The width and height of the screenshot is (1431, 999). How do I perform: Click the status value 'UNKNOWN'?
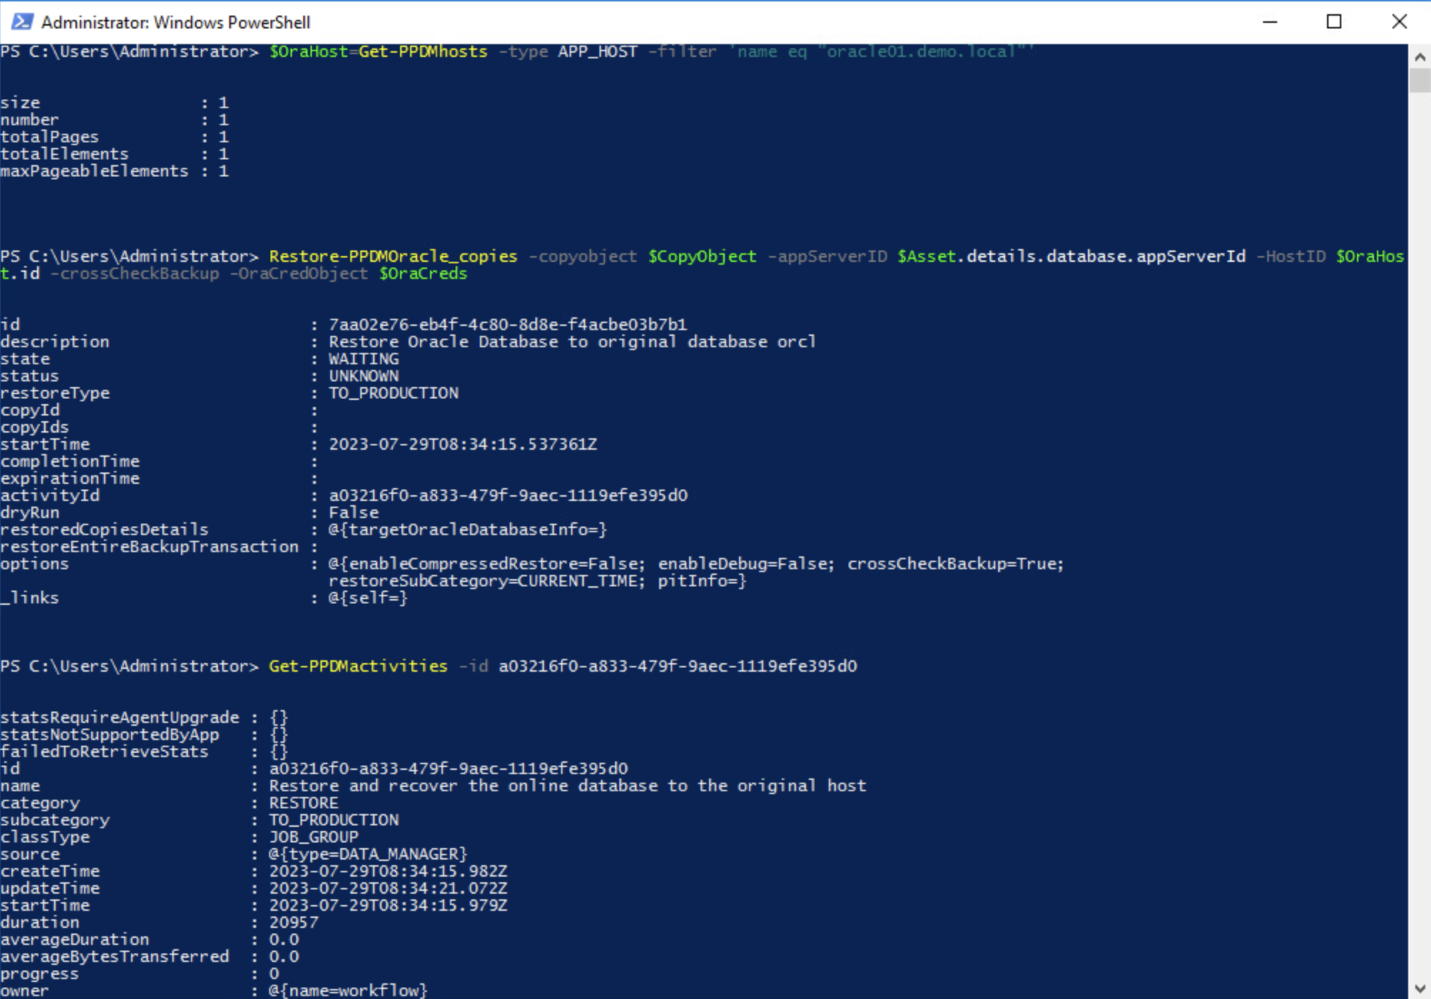363,376
